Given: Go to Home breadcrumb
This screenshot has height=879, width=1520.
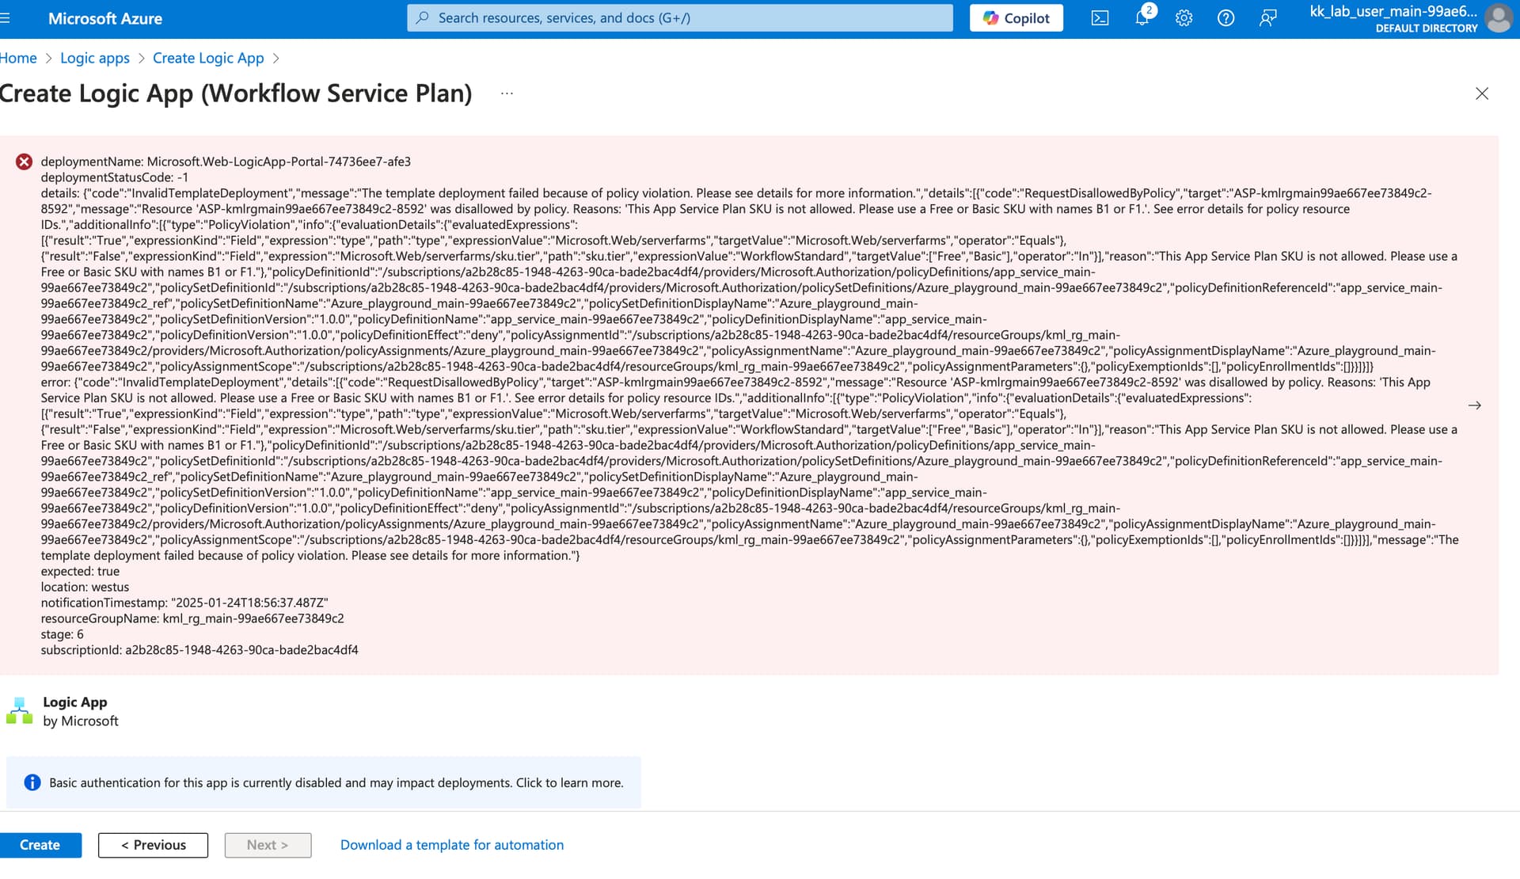Looking at the screenshot, I should [x=18, y=58].
